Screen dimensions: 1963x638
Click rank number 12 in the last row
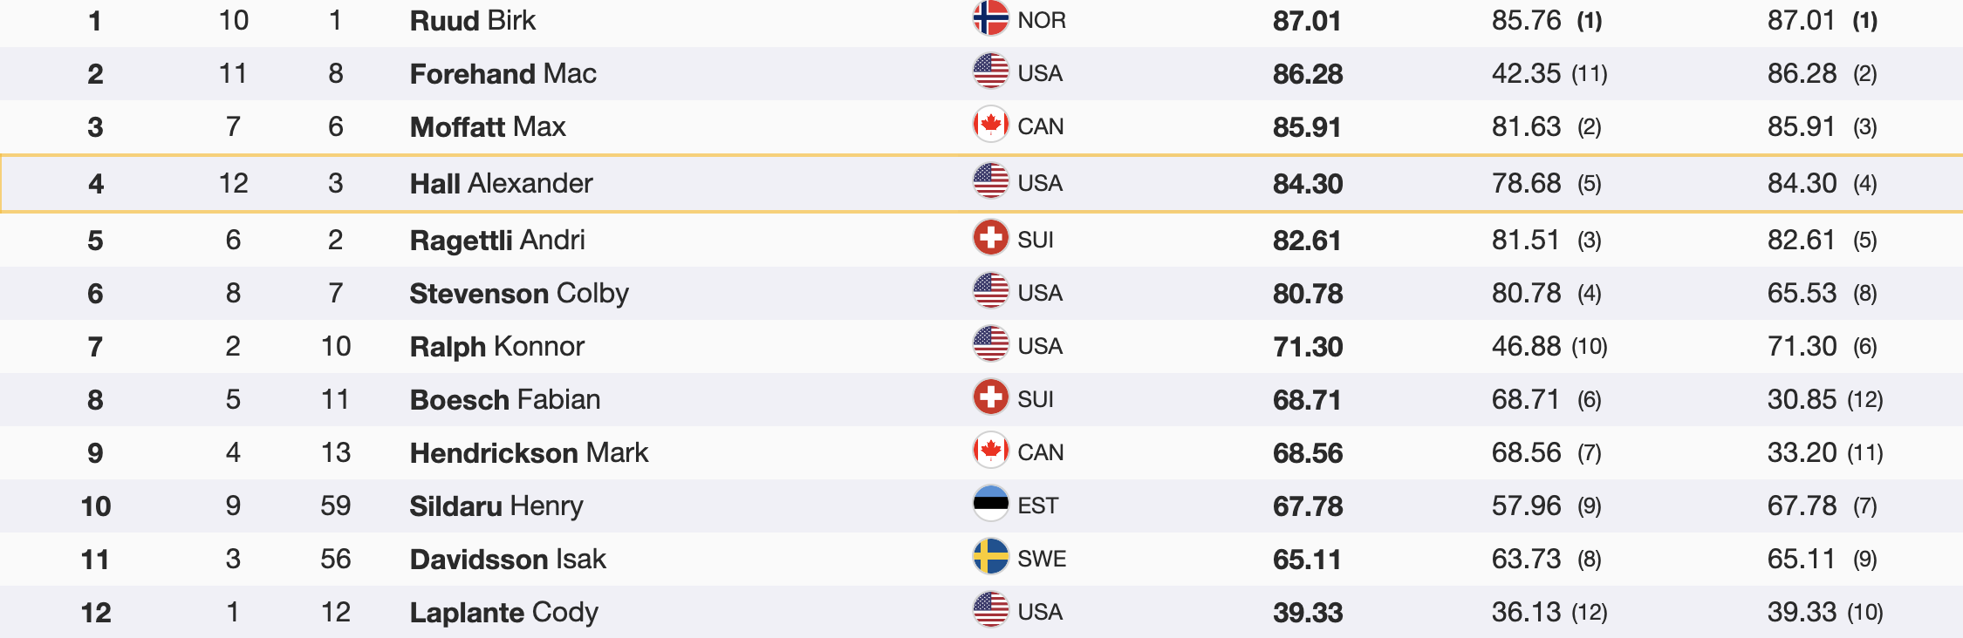(95, 612)
